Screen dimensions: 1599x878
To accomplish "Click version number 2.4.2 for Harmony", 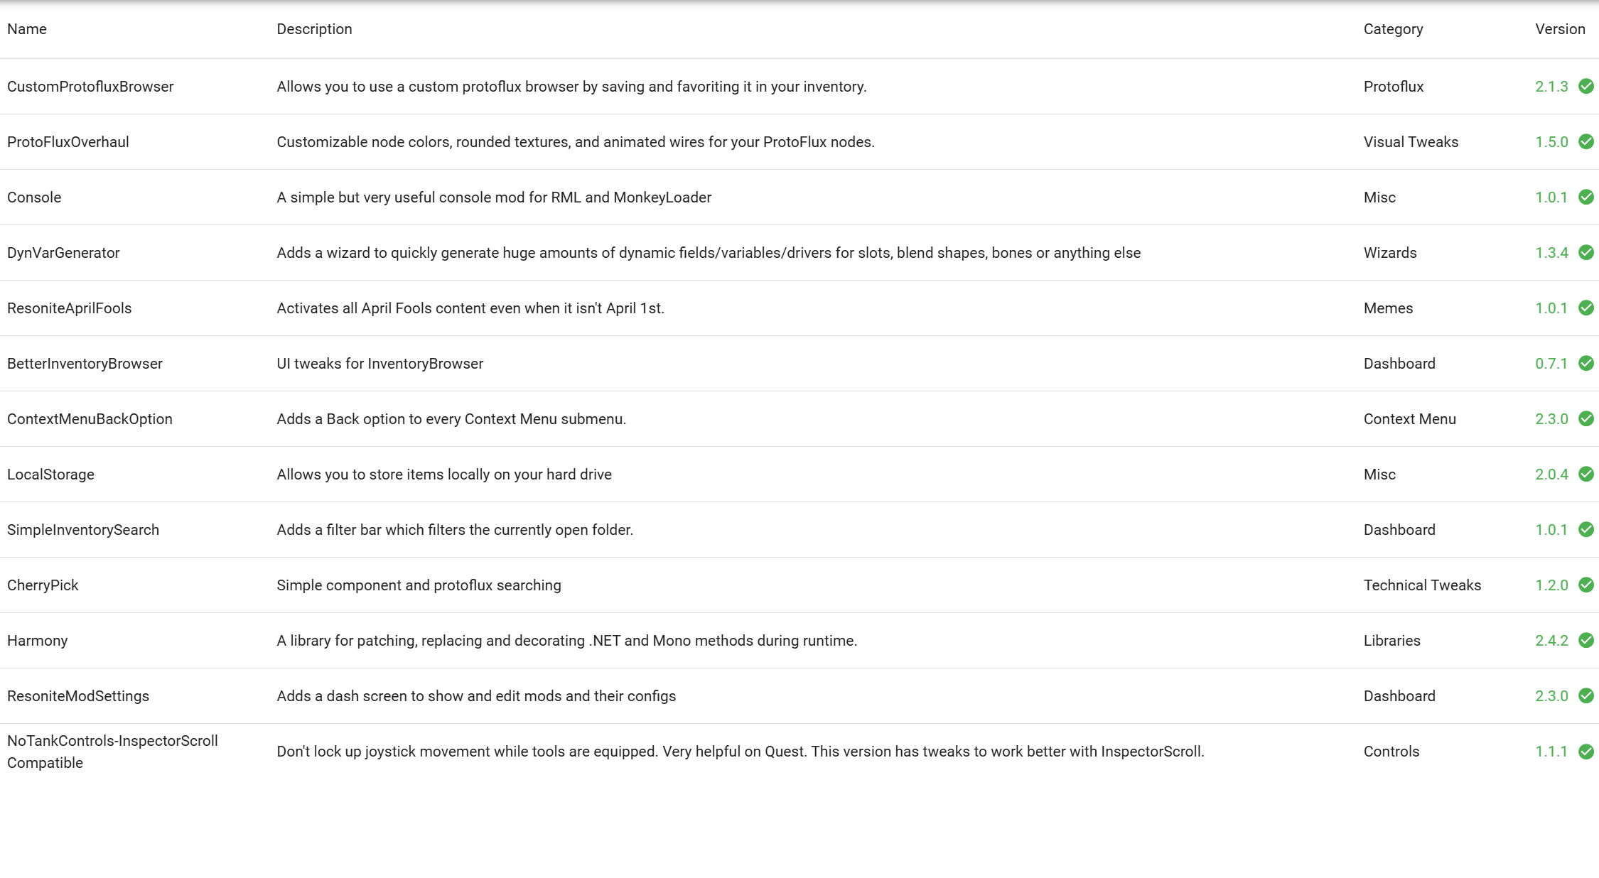I will pyautogui.click(x=1551, y=641).
